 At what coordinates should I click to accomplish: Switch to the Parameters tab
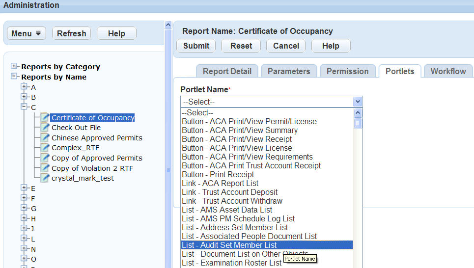tap(289, 71)
